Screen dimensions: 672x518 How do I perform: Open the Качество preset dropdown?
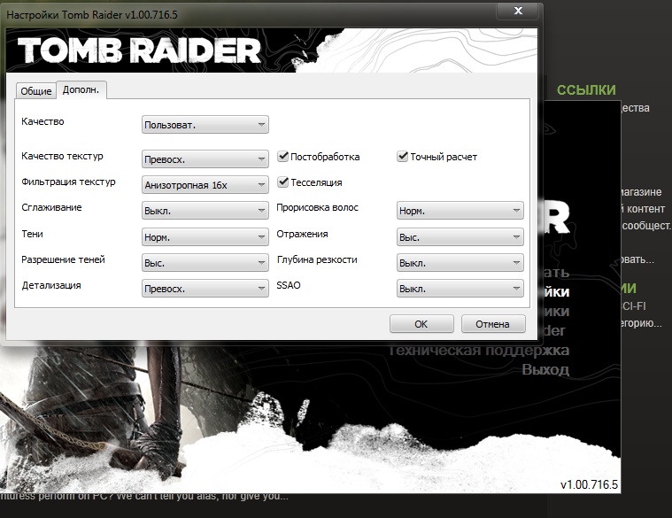click(205, 125)
